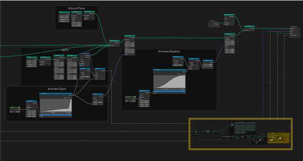
Task: Click Degrees field on To Radians node
Action: coord(178,65)
